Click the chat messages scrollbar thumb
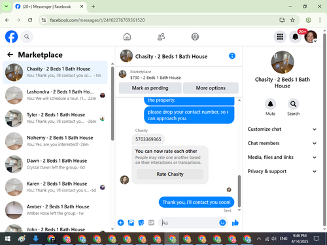This screenshot has width=327, height=245. [239, 191]
